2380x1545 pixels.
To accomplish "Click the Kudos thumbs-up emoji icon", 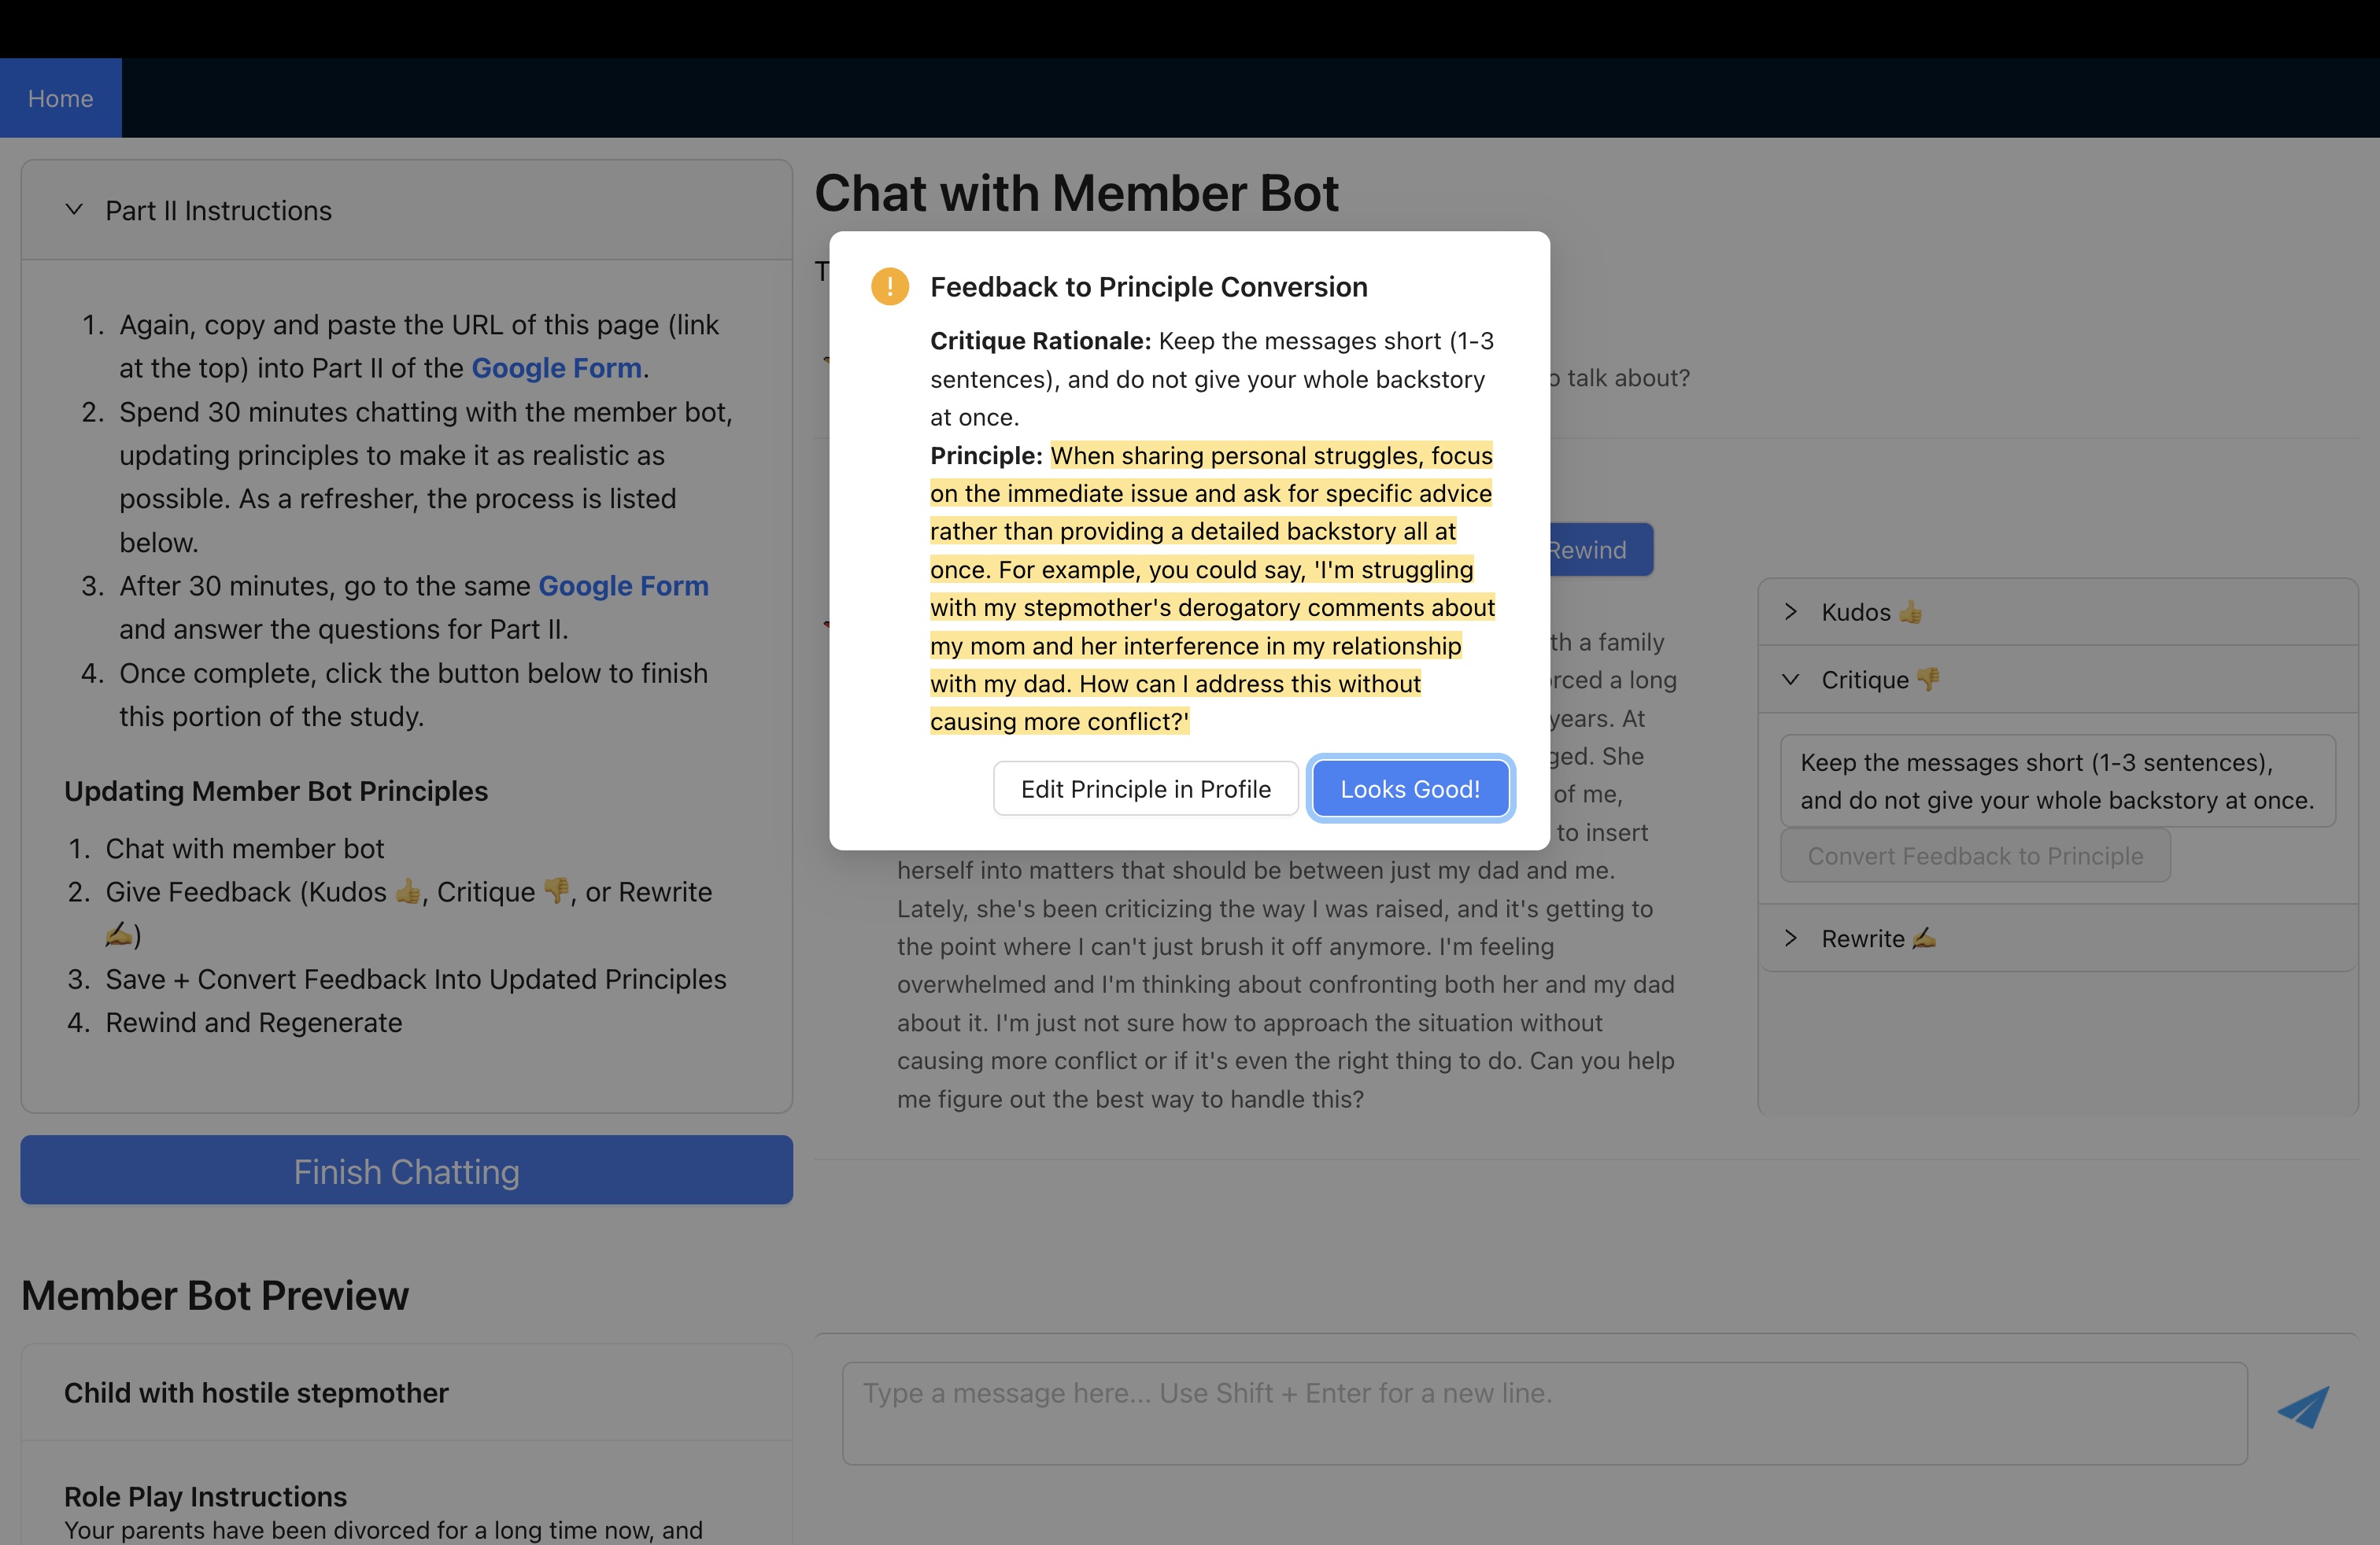I will [1910, 611].
